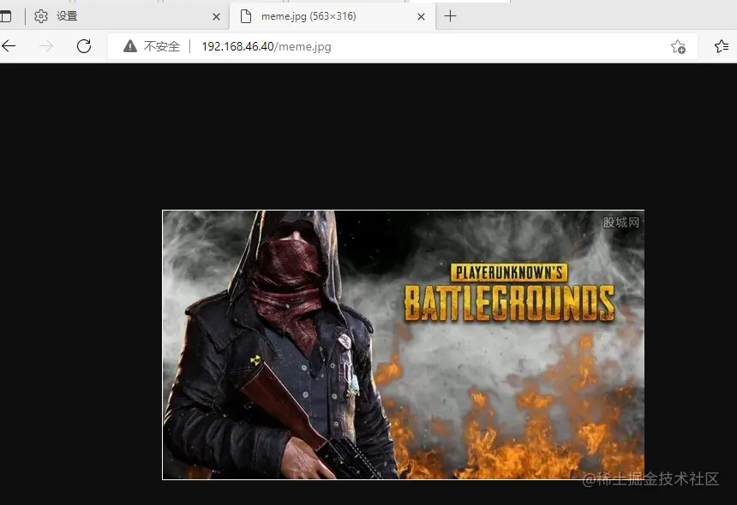Close the 设置 tab

(x=216, y=17)
